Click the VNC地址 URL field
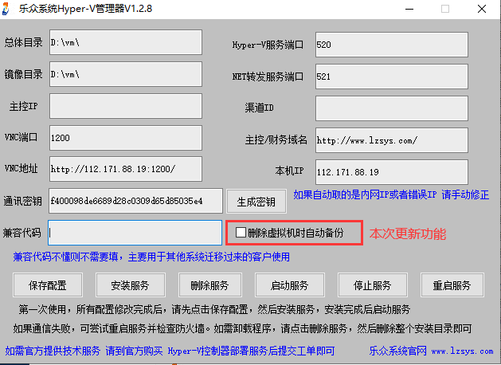 pos(126,169)
